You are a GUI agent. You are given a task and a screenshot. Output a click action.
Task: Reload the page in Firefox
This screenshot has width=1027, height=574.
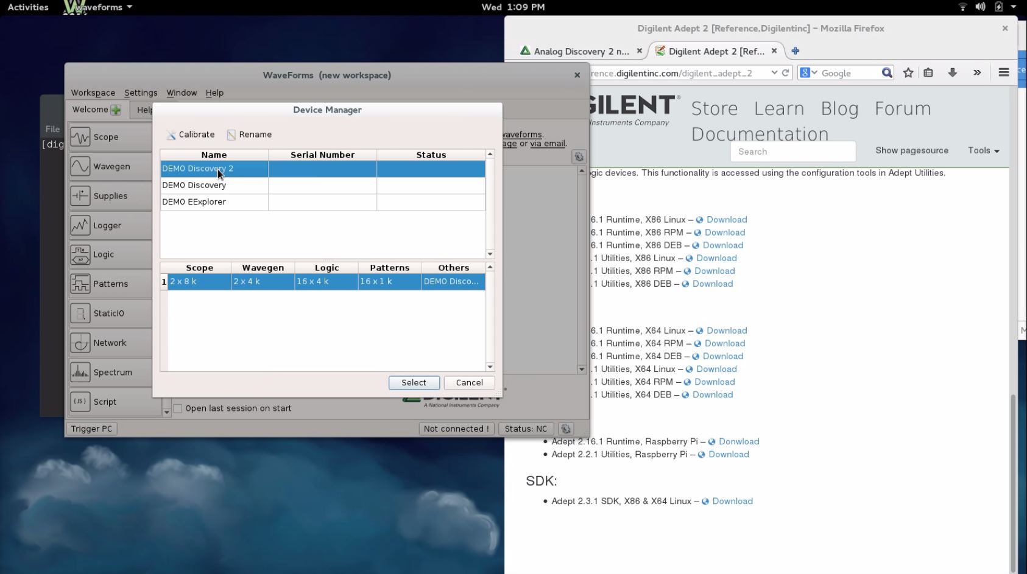786,72
